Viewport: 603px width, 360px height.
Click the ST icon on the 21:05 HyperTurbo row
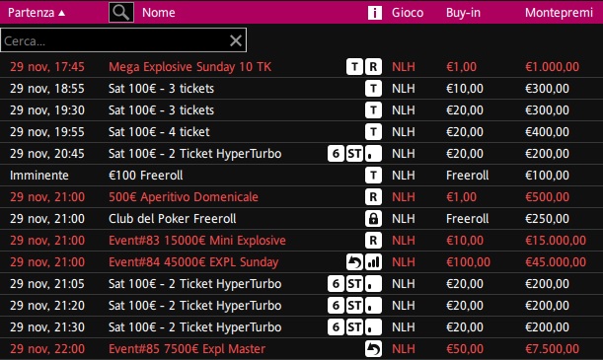click(x=354, y=283)
